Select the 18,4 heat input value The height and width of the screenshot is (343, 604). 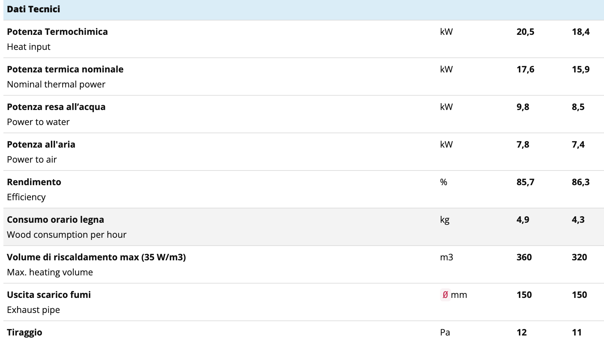point(581,32)
